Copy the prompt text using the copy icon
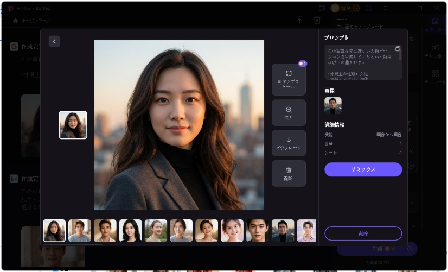Image resolution: width=448 pixels, height=272 pixels. [x=398, y=49]
